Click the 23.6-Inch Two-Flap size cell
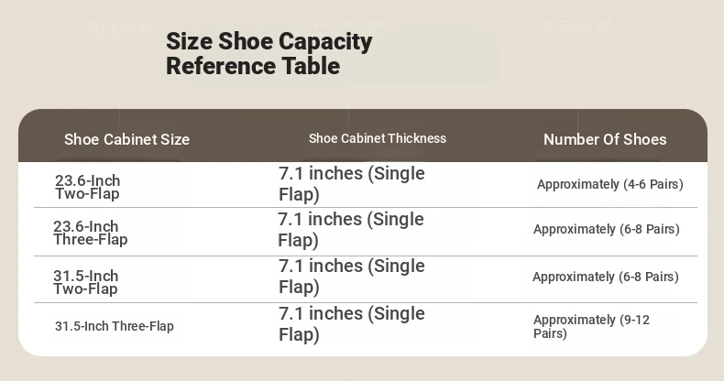This screenshot has width=724, height=381. [87, 187]
